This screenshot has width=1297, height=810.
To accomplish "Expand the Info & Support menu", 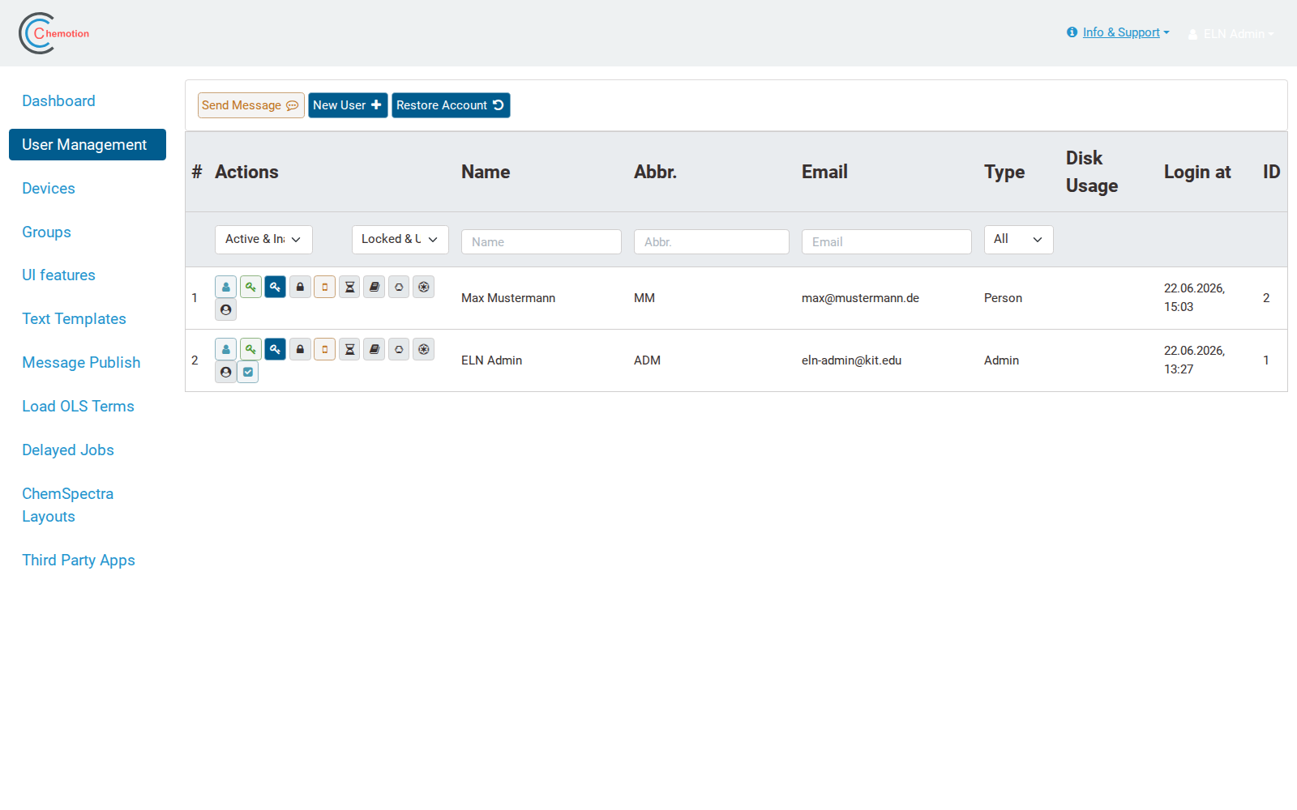I will (x=1119, y=32).
